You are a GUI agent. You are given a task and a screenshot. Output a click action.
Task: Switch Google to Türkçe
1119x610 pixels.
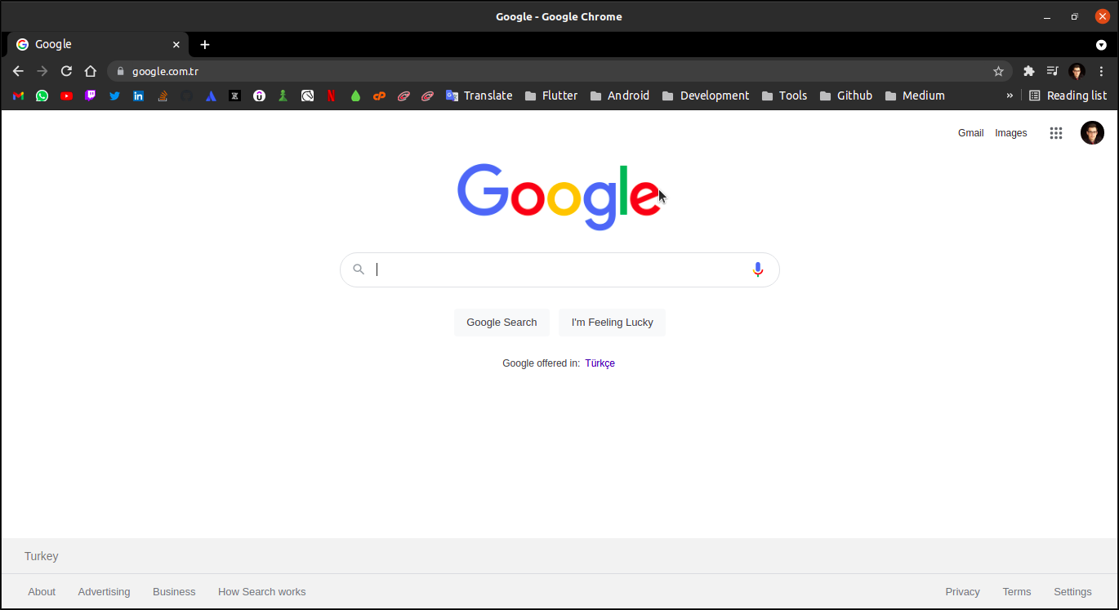point(600,363)
